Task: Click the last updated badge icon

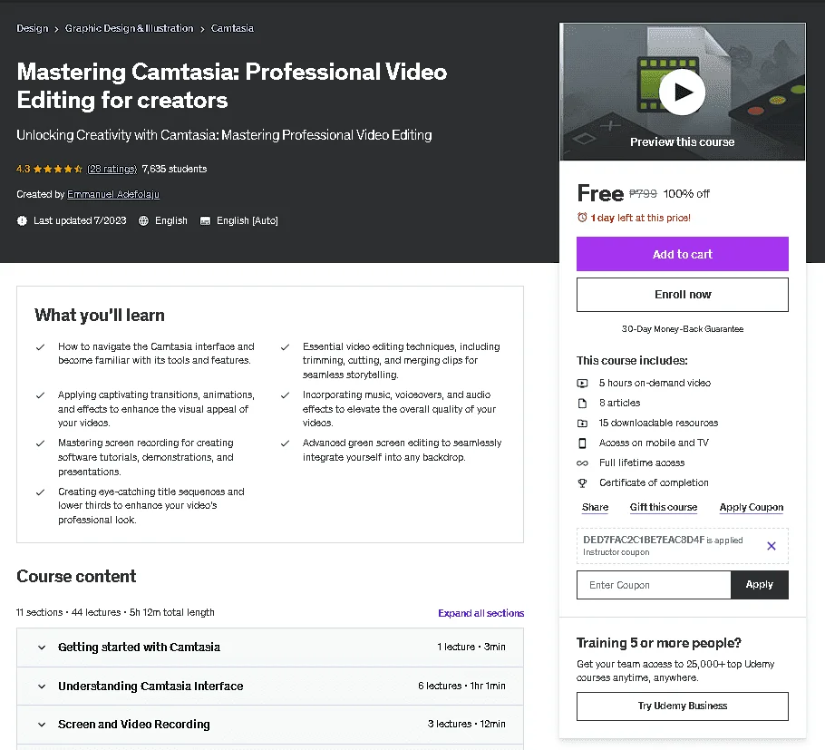Action: point(22,220)
